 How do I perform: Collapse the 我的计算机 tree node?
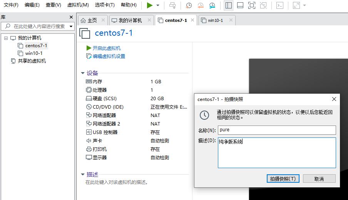click(6, 38)
